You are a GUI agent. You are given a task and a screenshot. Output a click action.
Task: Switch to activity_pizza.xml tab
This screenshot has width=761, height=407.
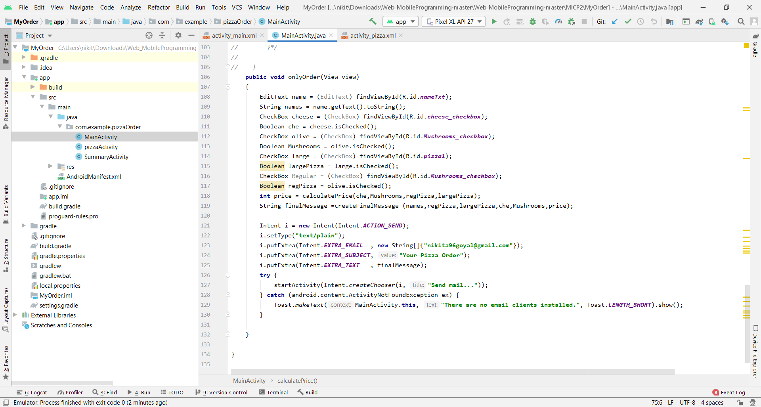373,35
